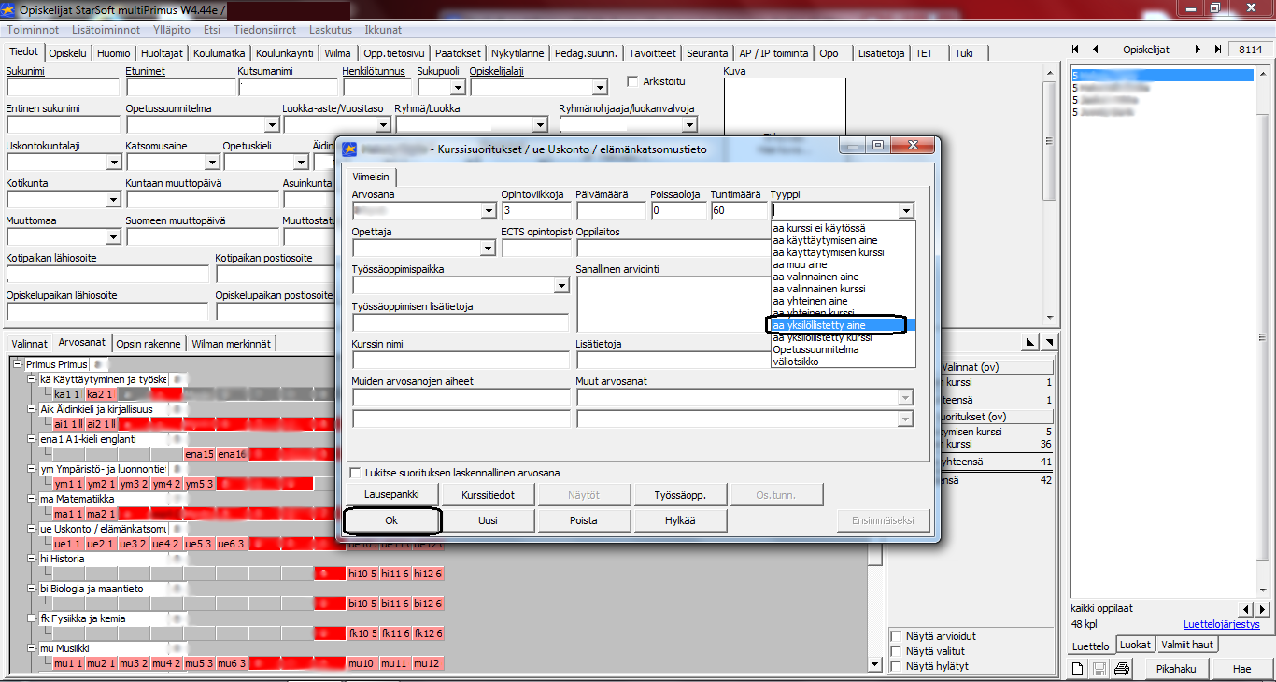Open the Ryhmä/Luokka dropdown

[540, 125]
